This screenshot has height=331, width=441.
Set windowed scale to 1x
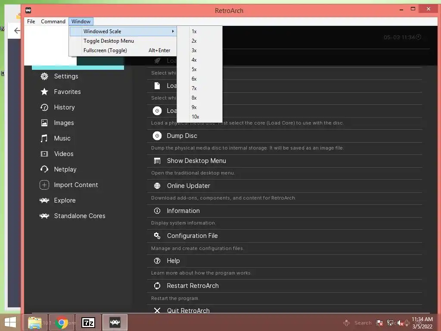(200, 31)
